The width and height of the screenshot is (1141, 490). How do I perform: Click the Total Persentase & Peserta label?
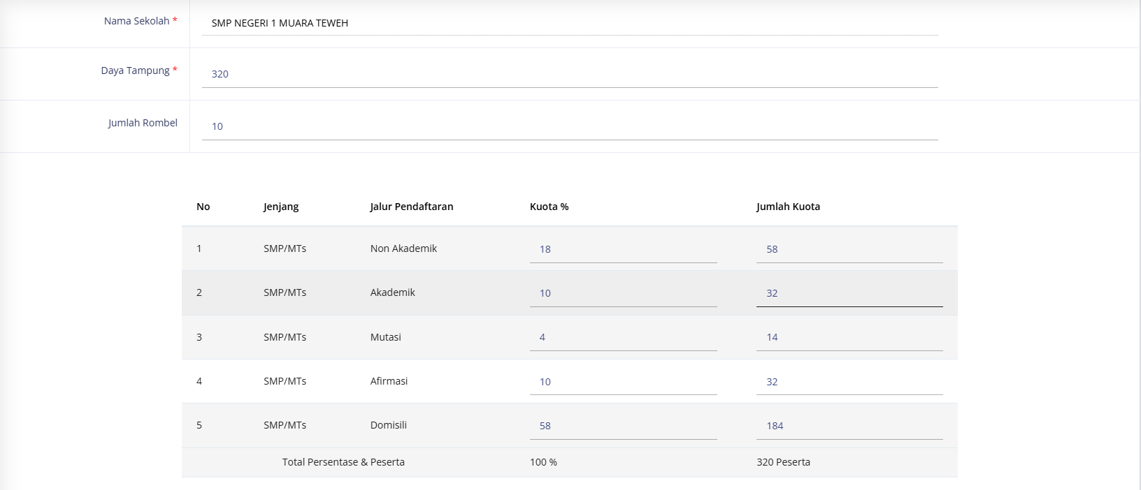pos(343,462)
